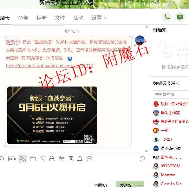Image resolution: width=189 pixels, height=187 pixels.
Task: Click the green invite-members plus icon
Action: tap(180, 17)
